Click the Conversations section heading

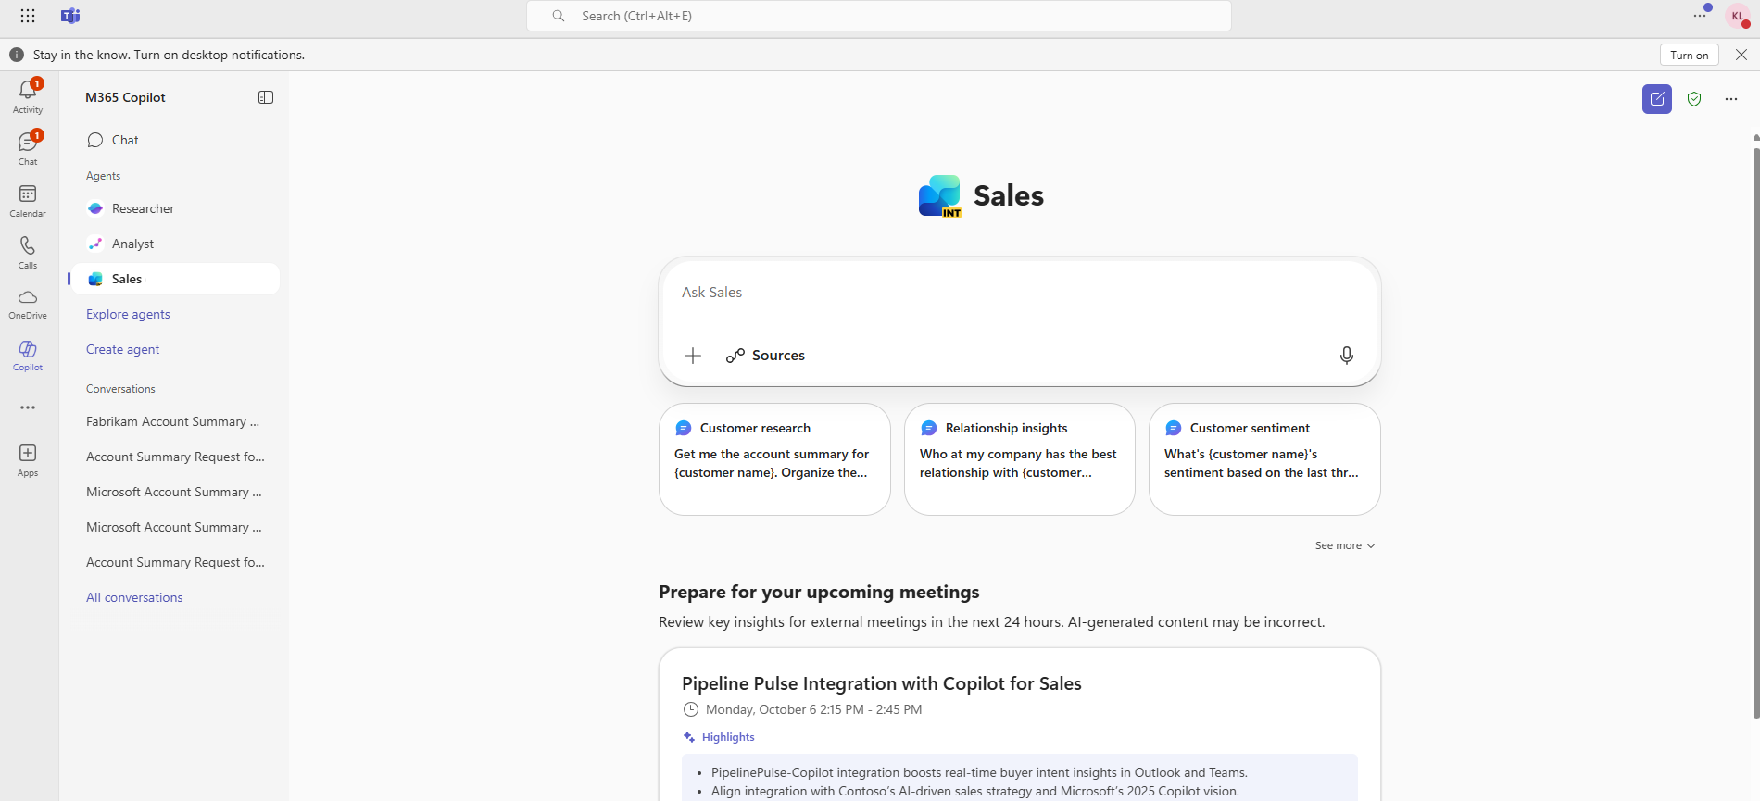120,389
